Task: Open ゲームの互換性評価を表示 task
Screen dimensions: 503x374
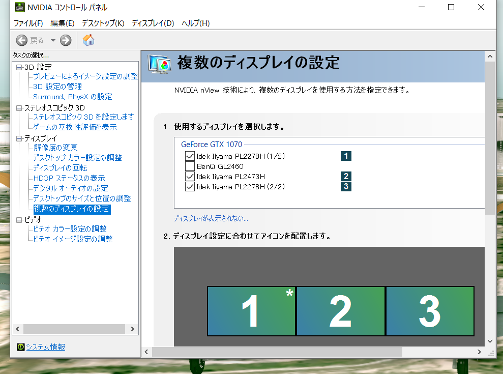Action: point(75,127)
